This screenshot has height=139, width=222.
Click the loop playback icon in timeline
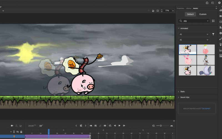[x=110, y=126]
